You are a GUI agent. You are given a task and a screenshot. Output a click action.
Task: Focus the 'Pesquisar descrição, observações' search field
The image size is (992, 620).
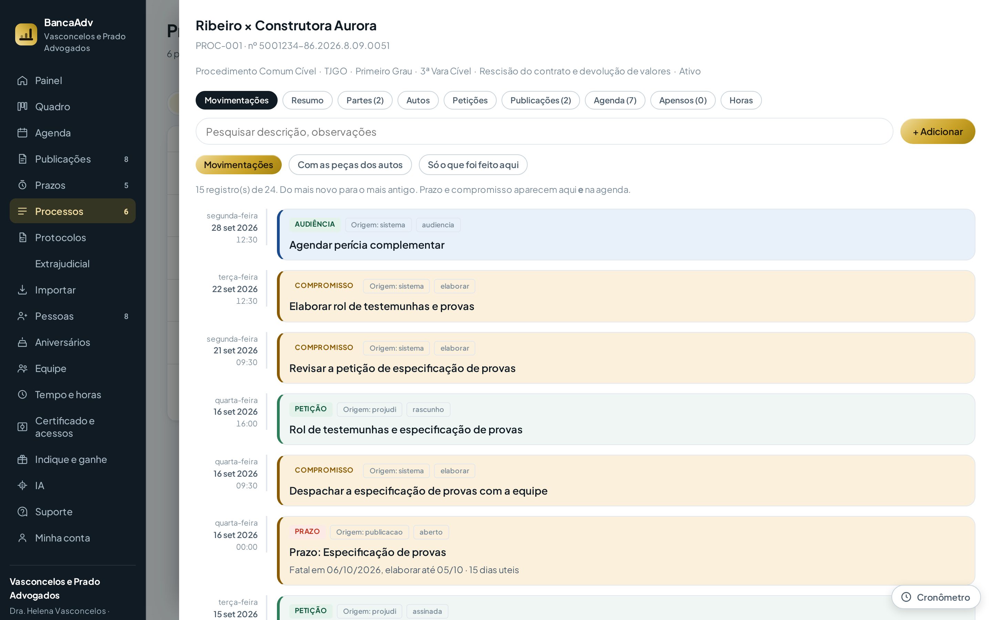[x=544, y=131]
